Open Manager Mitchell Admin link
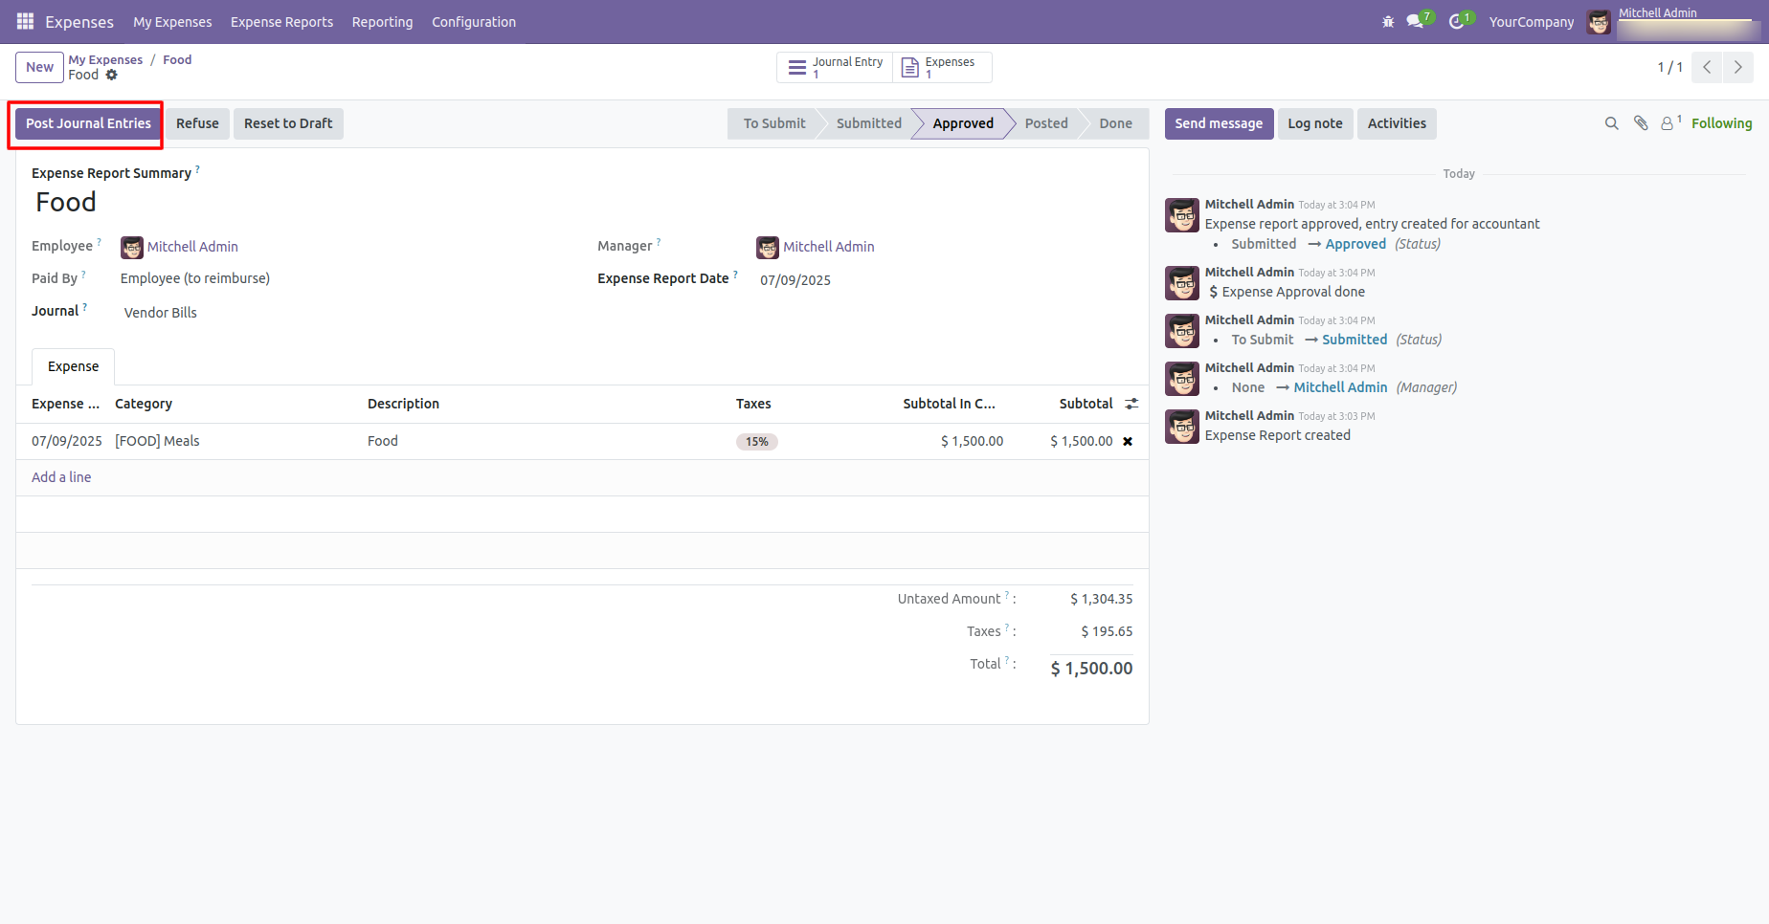 tap(829, 247)
